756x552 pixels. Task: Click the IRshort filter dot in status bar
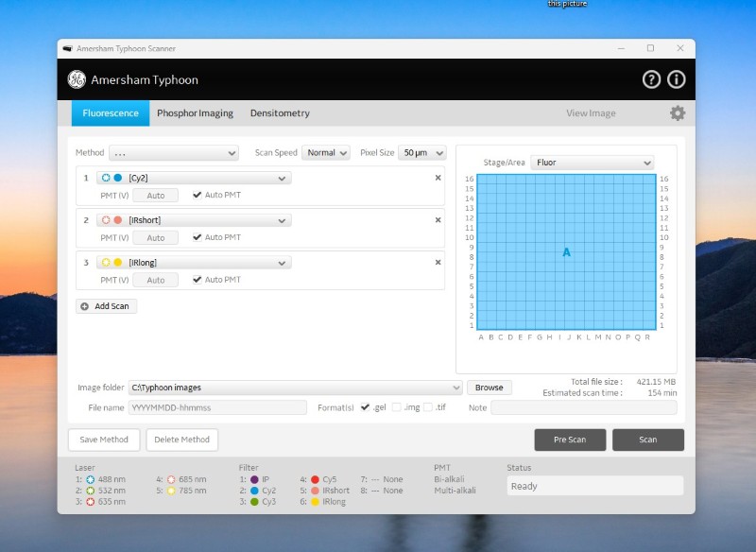(x=315, y=491)
